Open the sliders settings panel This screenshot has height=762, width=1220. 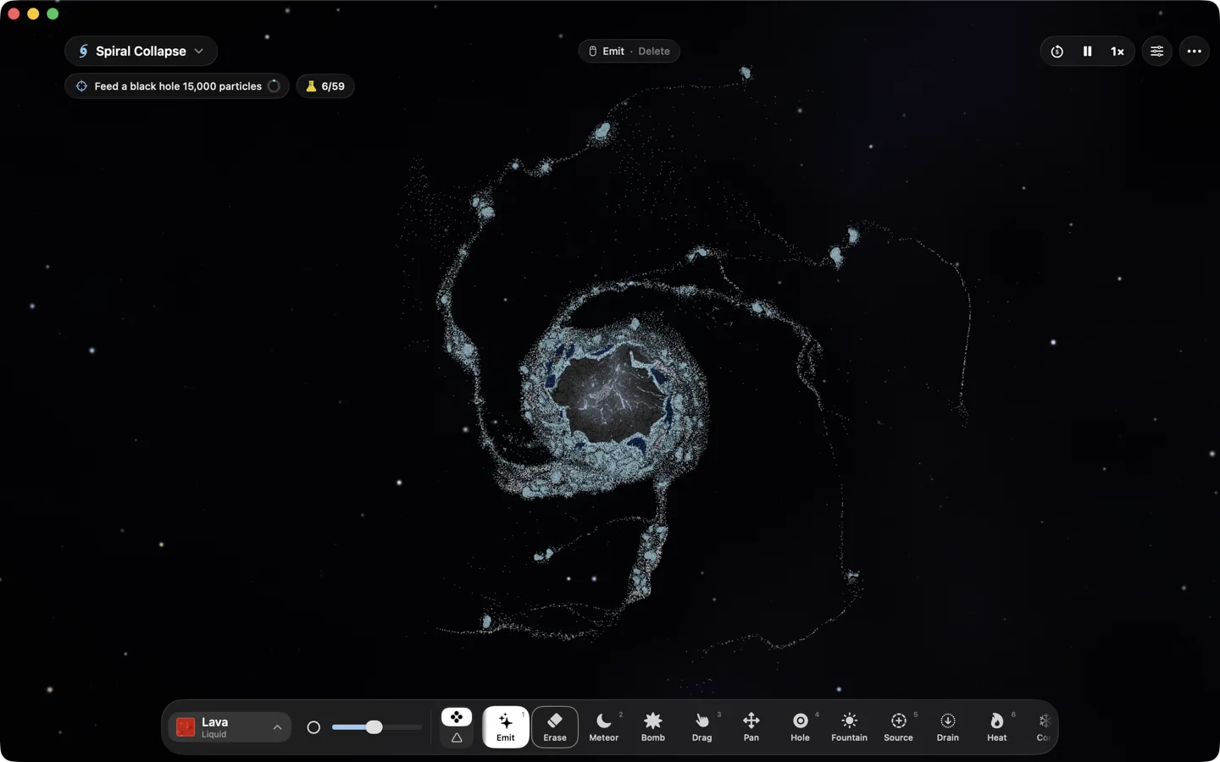click(1157, 52)
